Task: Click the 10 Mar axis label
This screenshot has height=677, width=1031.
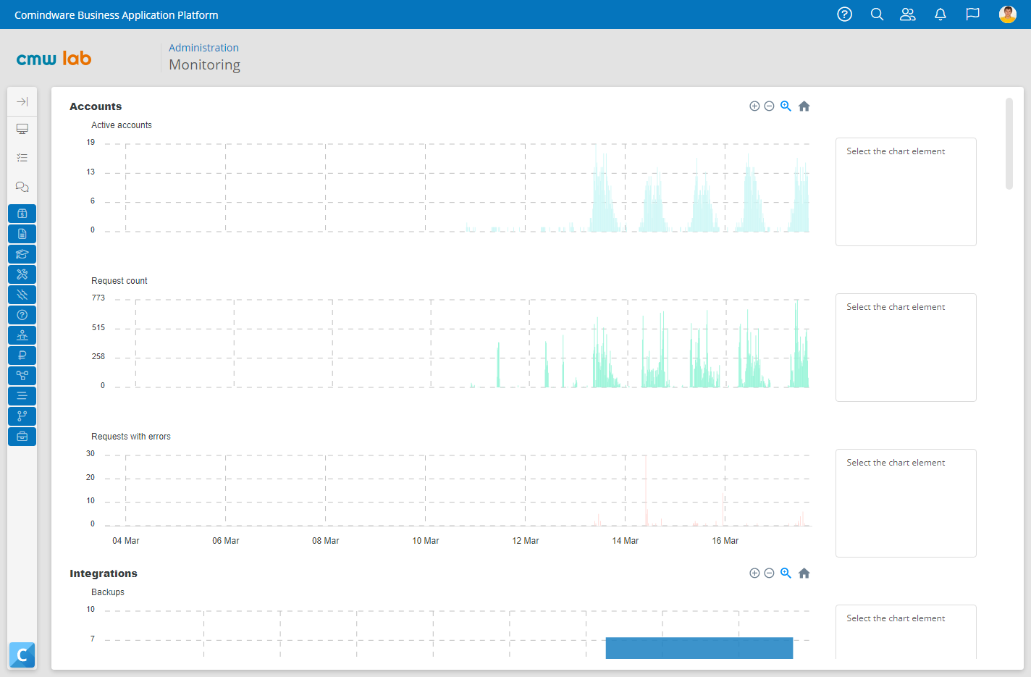Action: tap(426, 541)
